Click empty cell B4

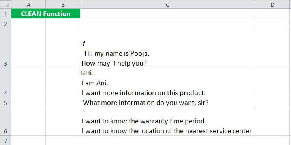(63, 83)
